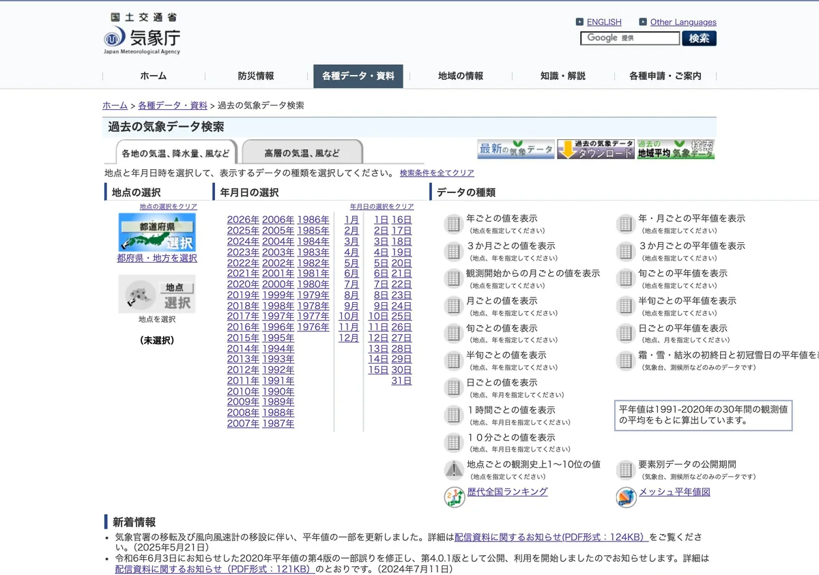Image resolution: width=819 pixels, height=575 pixels.
Task: Click 検索条件を全てクリア link
Action: tap(437, 173)
